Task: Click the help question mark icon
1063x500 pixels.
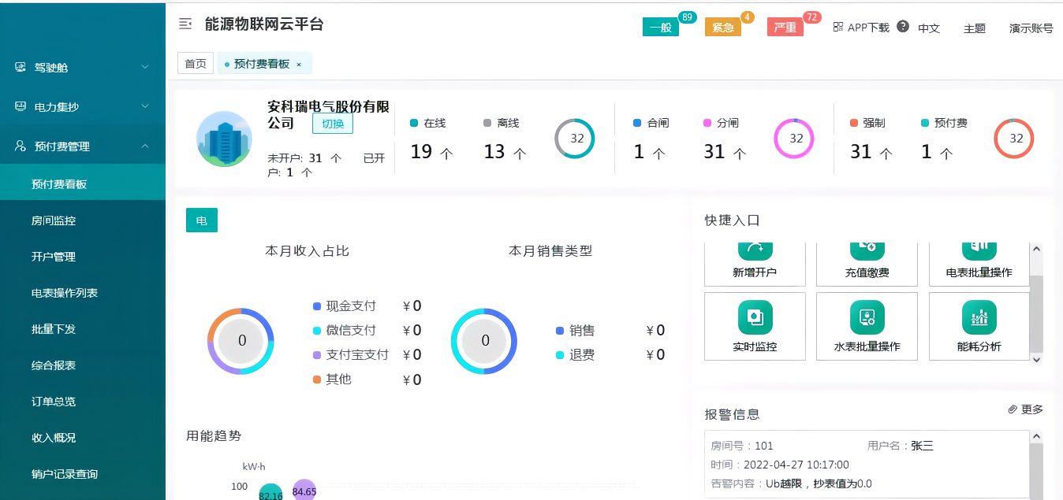Action: coord(903,26)
